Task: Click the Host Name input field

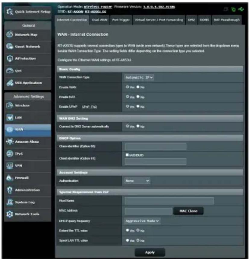Action: coord(169,201)
